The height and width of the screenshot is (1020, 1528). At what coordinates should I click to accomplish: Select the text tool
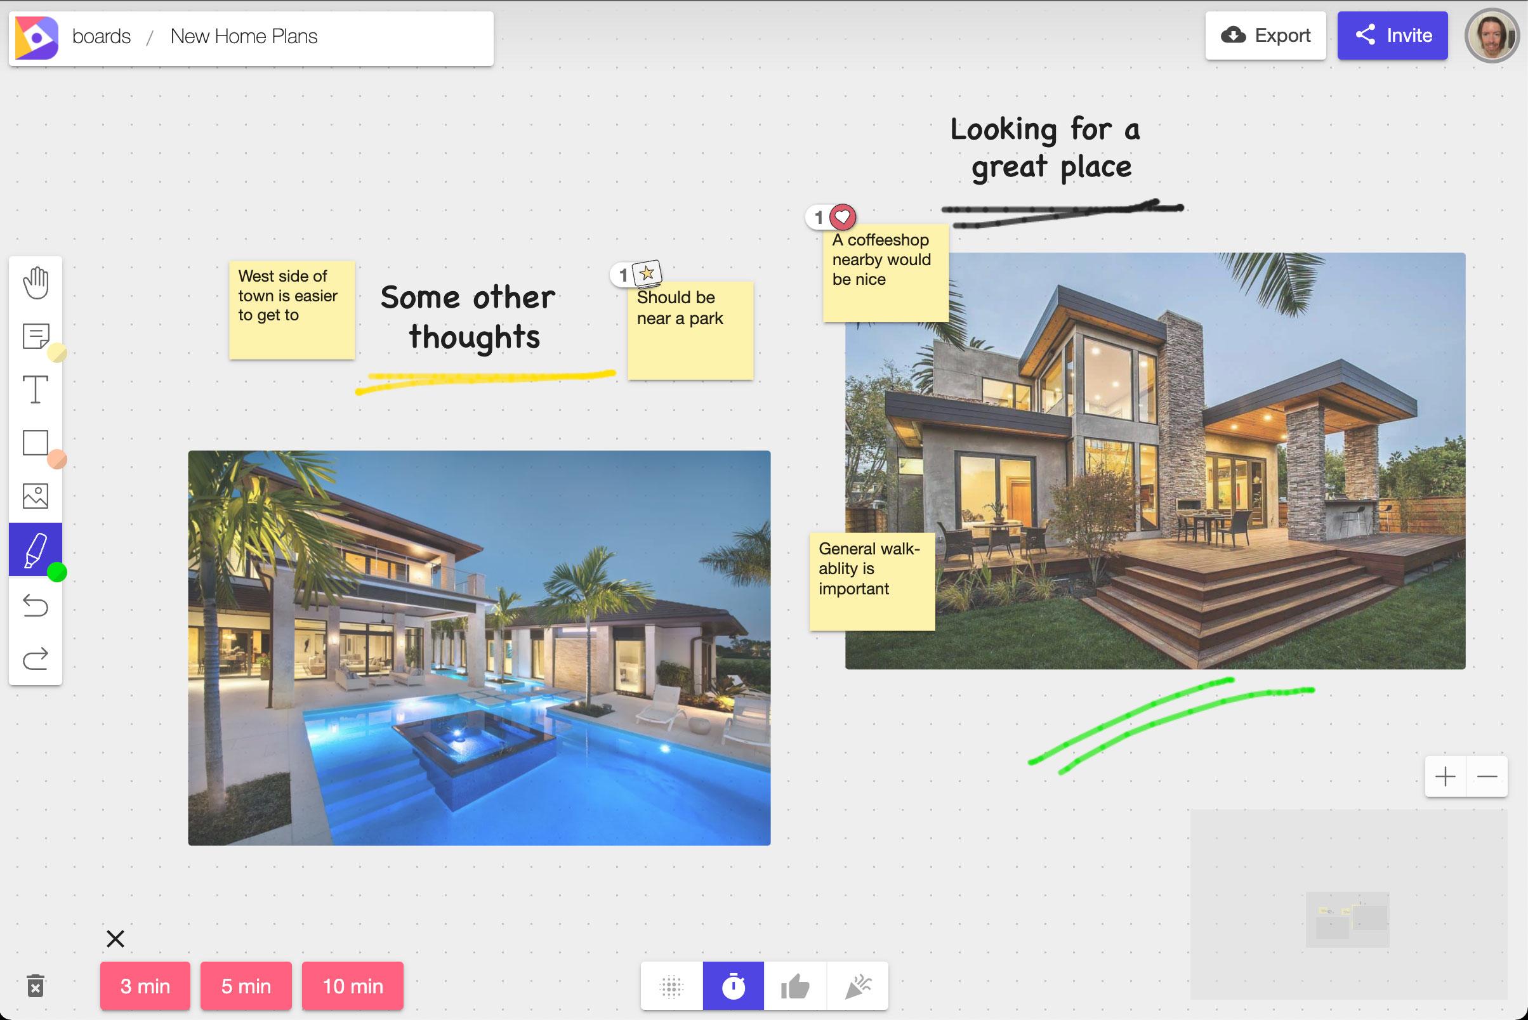tap(36, 389)
